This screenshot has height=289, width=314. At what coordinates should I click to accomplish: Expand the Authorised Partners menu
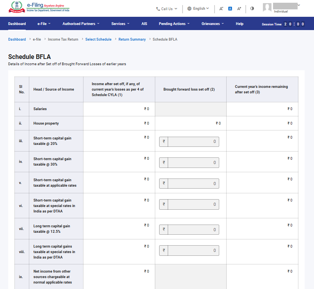click(x=81, y=24)
